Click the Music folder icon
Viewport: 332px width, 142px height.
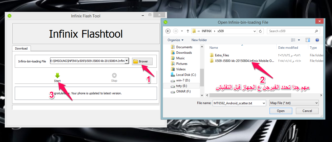[173, 58]
